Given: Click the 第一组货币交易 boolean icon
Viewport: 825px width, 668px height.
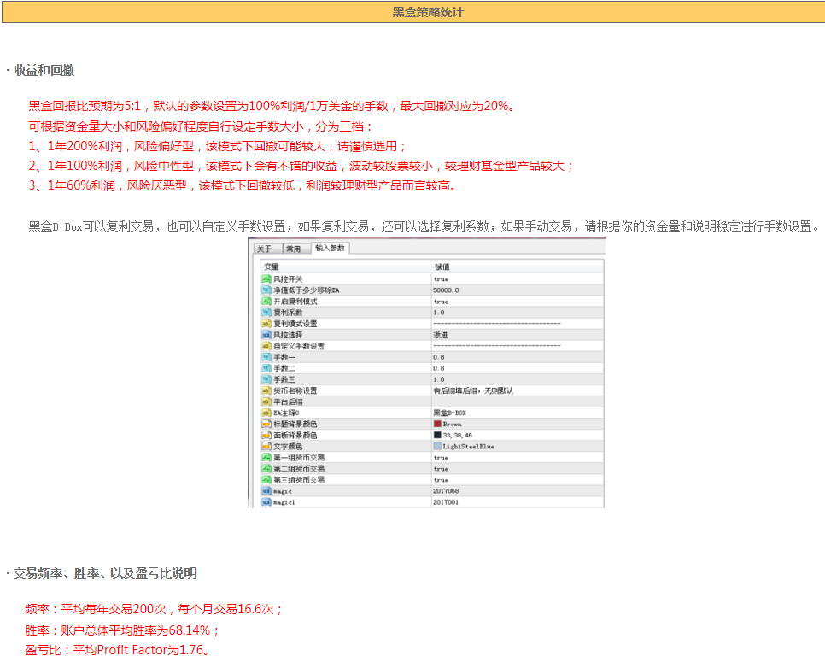Looking at the screenshot, I should point(266,458).
